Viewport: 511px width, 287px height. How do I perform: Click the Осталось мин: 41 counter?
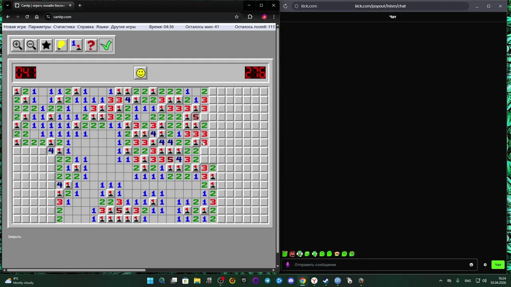(x=202, y=27)
